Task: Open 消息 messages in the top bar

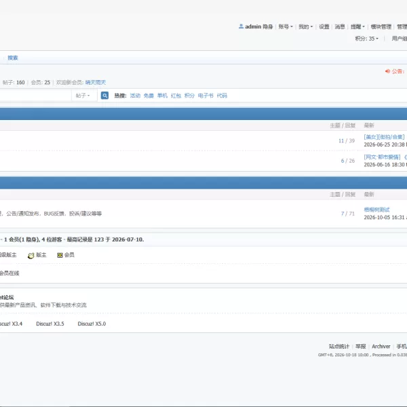Action: coord(340,26)
